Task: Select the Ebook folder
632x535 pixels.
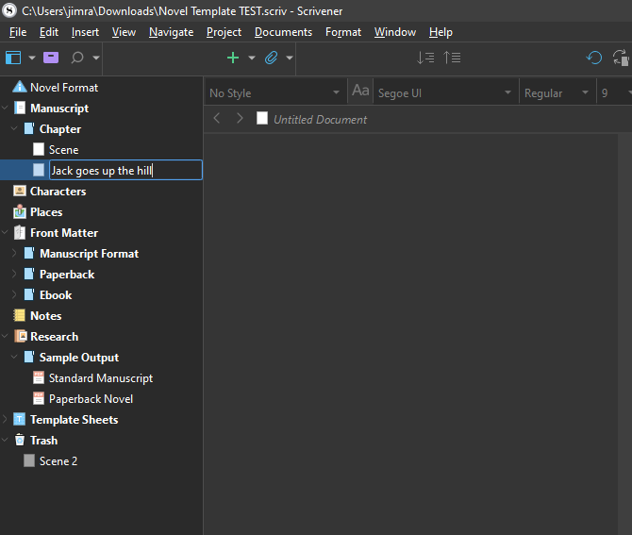Action: (x=56, y=295)
